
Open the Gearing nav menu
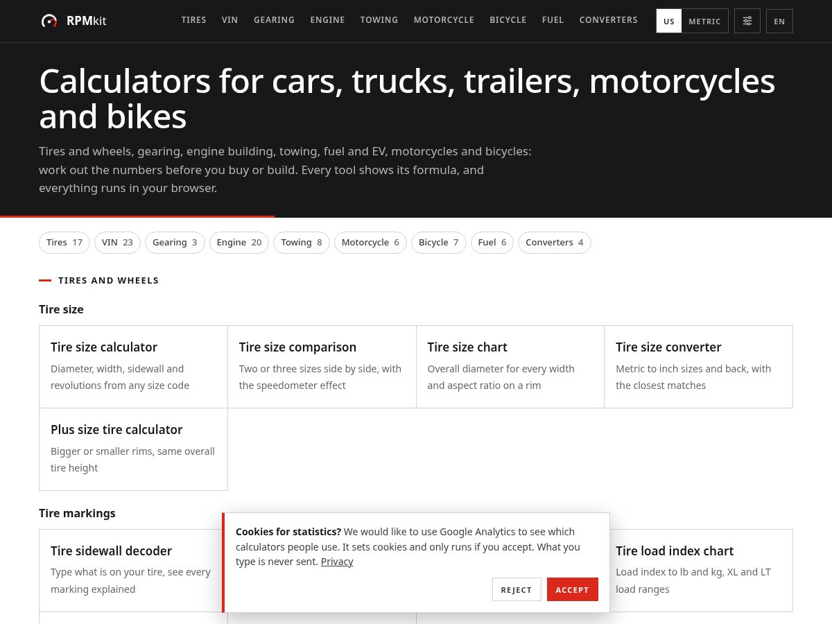coord(274,20)
